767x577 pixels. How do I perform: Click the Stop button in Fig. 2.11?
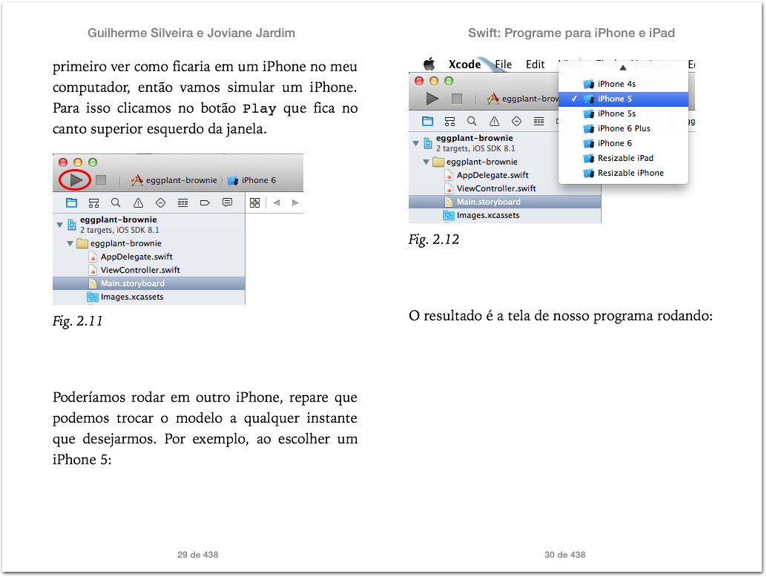tap(101, 180)
